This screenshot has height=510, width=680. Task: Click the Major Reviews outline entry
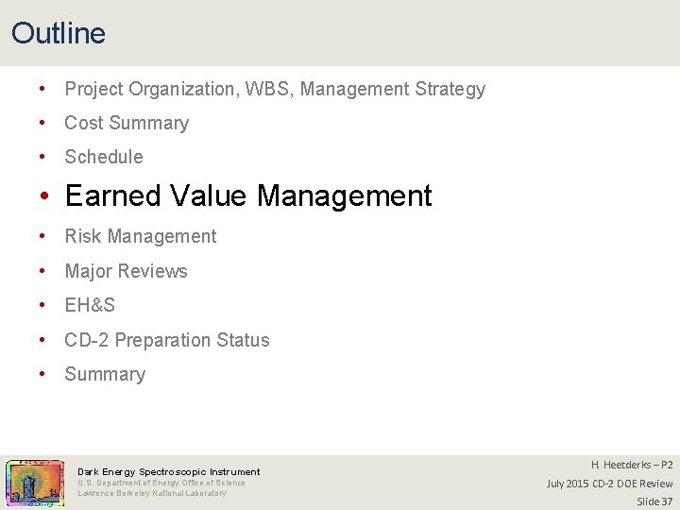(126, 271)
